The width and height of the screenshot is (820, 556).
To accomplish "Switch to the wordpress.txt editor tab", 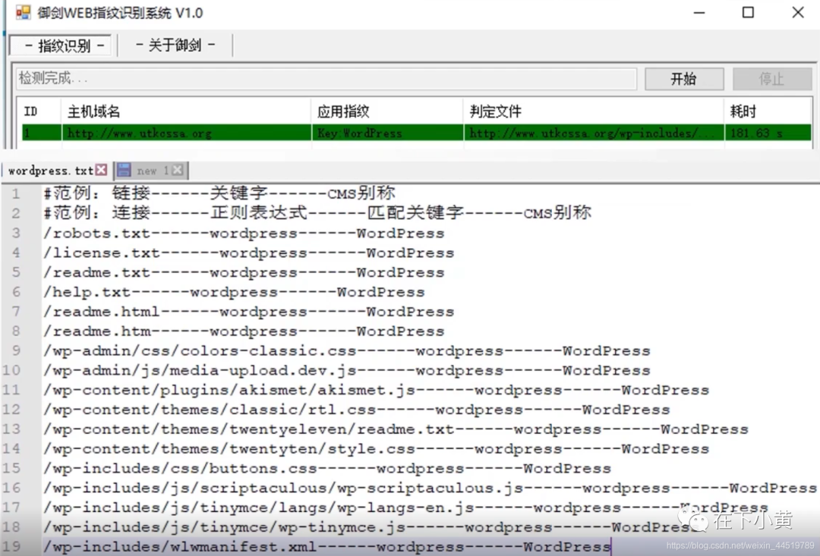I will [x=51, y=171].
